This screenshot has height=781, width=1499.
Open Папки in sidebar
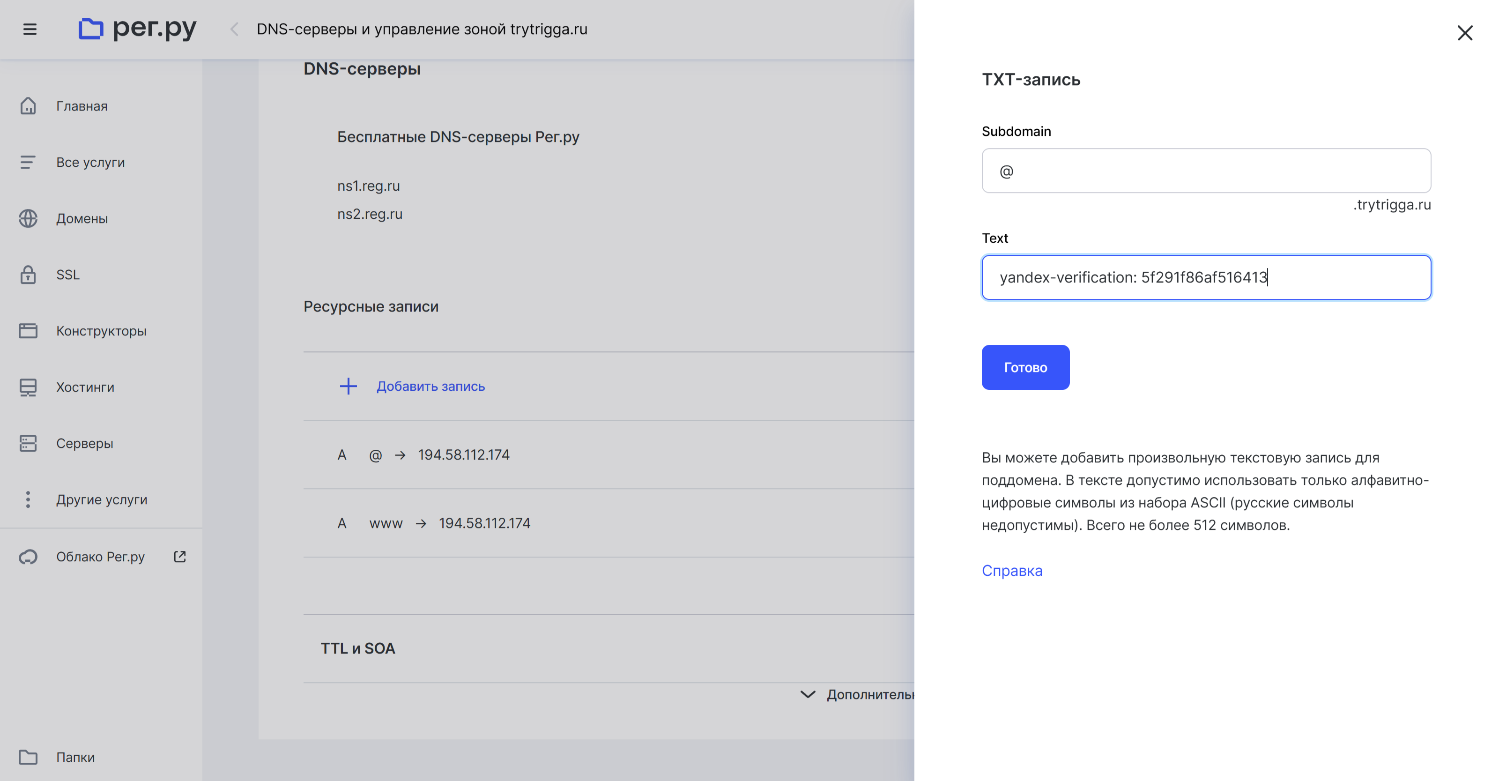click(75, 757)
